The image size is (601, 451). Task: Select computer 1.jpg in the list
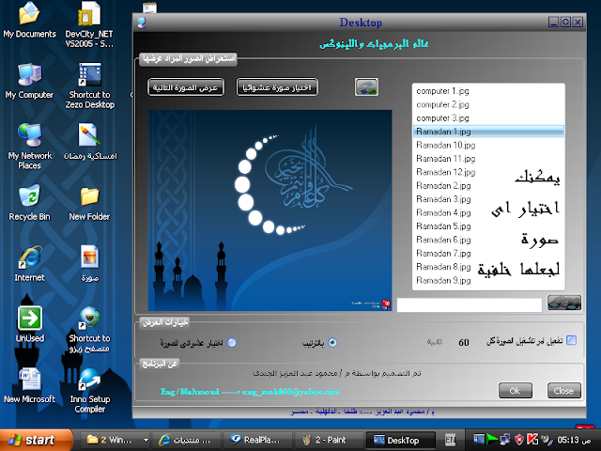click(488, 91)
